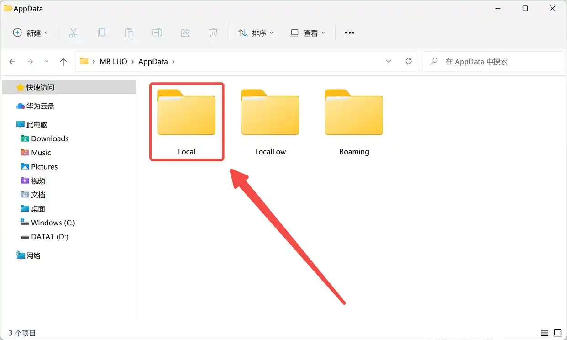Click the Rename icon in toolbar
The height and width of the screenshot is (340, 567).
tap(157, 33)
